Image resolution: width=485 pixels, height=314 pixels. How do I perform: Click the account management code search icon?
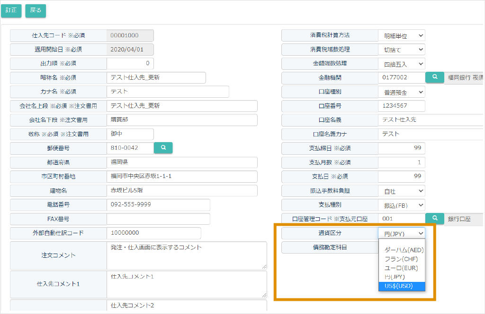tap(434, 219)
